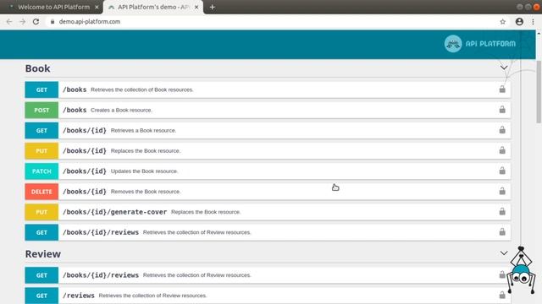This screenshot has width=542, height=304.
Task: Open the Chrome three-dot menu
Action: (x=533, y=22)
